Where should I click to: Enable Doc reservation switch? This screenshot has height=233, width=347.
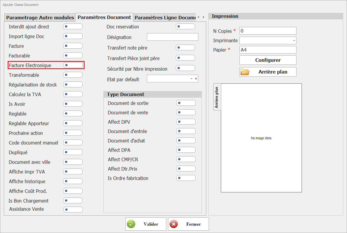pyautogui.click(x=185, y=26)
